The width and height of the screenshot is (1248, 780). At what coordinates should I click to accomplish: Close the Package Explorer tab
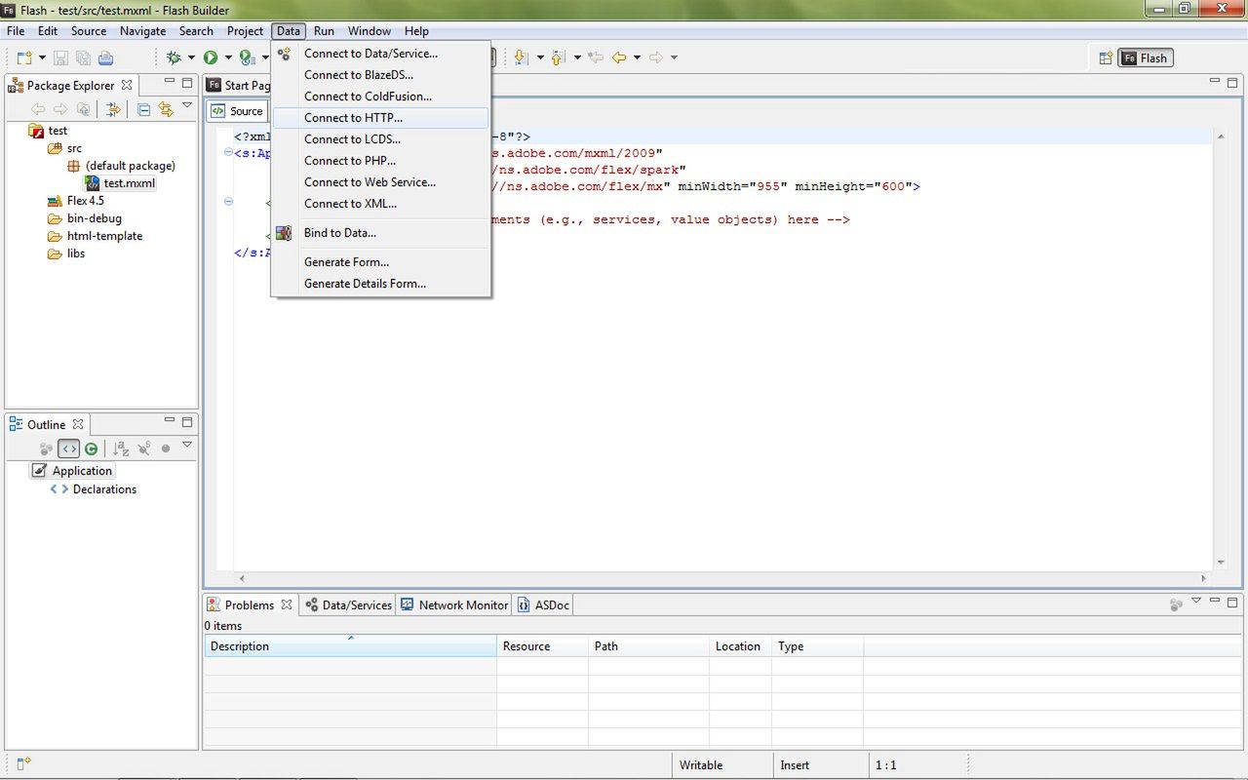(126, 86)
